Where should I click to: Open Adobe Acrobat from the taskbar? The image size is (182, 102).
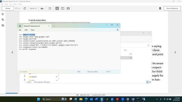pyautogui.click(x=117, y=99)
